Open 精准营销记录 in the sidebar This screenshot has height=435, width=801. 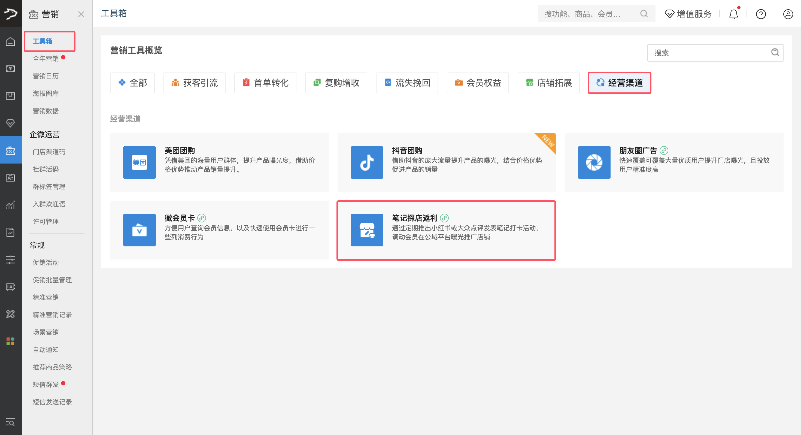coord(52,315)
